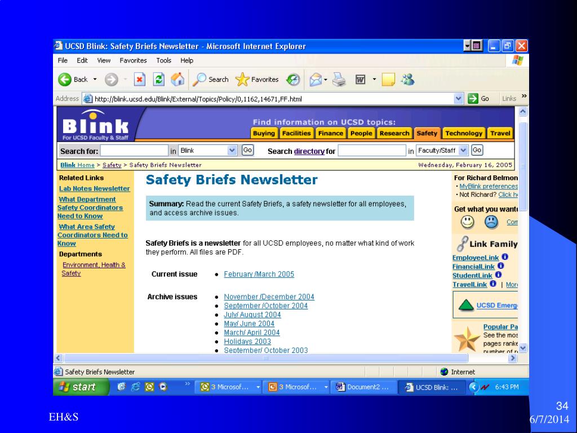The width and height of the screenshot is (577, 433).
Task: Click the green Go arrow beside the address bar
Action: (473, 99)
